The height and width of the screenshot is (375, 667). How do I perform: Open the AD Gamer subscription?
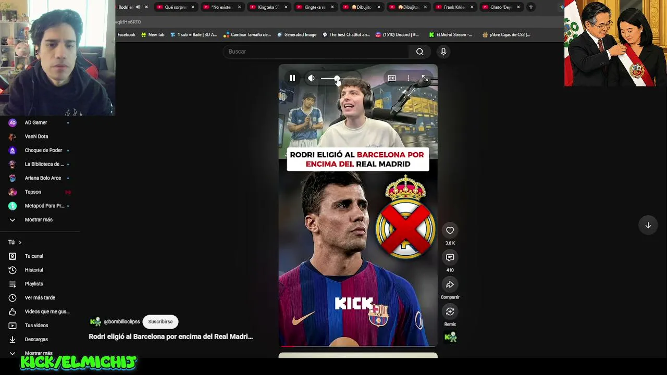point(36,122)
